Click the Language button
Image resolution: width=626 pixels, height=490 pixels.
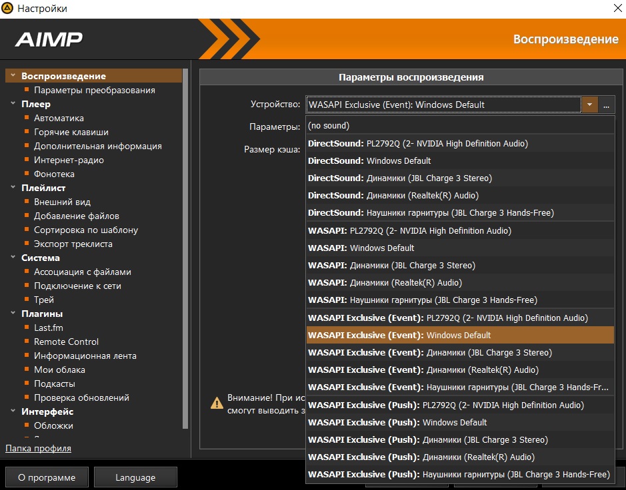coord(135,477)
